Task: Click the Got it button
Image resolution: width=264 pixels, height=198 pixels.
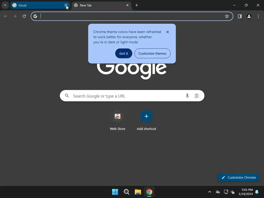Action: [x=123, y=53]
